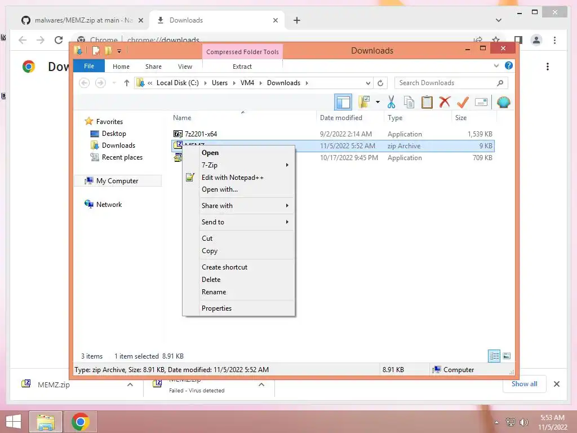
Task: Switch to the Home ribbon tab
Action: (x=121, y=67)
